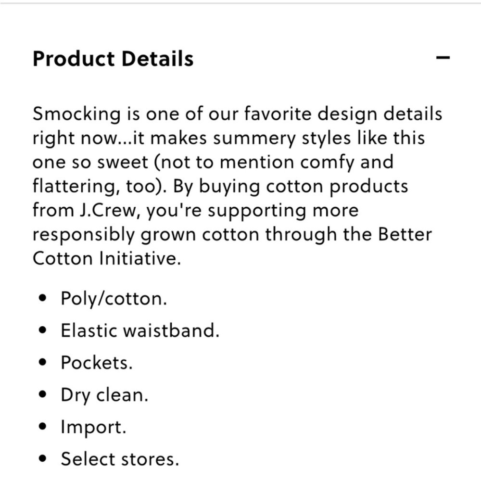Select the Dry clean list item
This screenshot has width=481, height=481.
[x=104, y=395]
